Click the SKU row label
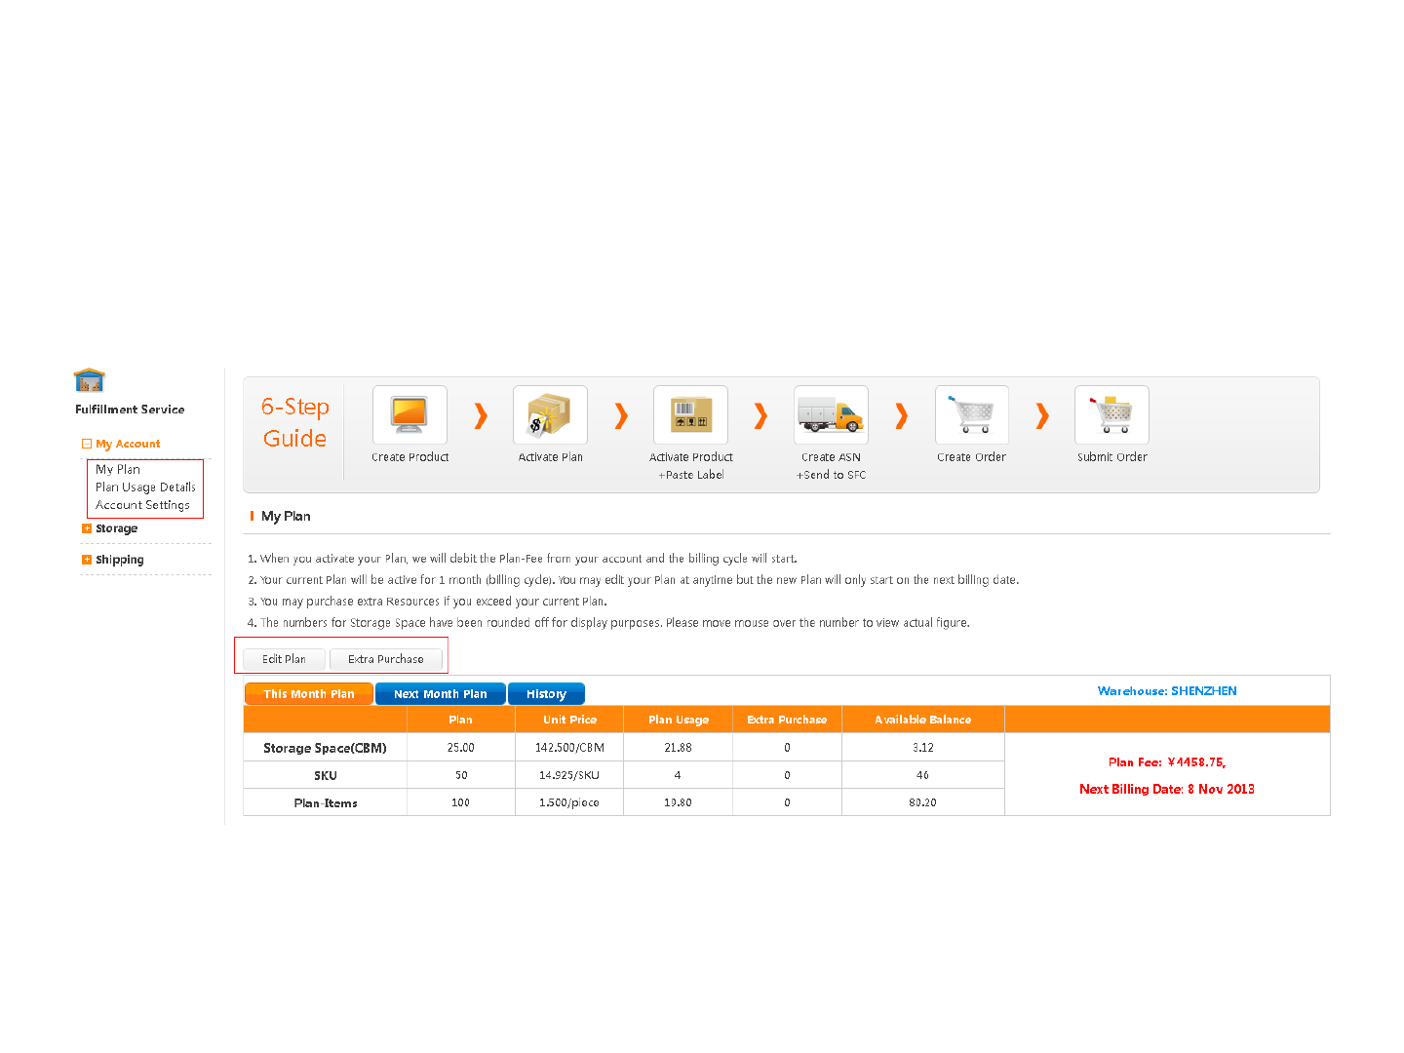Viewport: 1404px width, 1053px height. pos(326,776)
